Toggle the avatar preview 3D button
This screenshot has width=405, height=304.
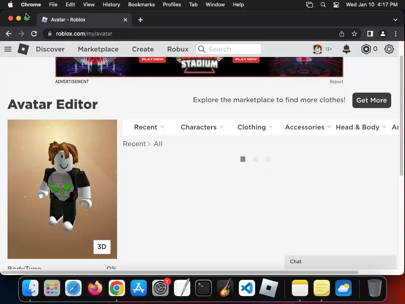pos(102,247)
